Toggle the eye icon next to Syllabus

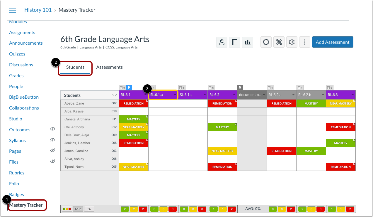pos(53,140)
